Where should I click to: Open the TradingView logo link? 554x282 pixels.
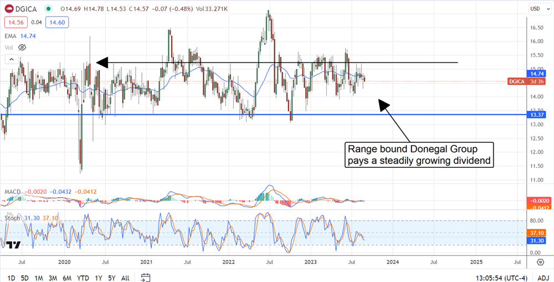(x=13, y=244)
